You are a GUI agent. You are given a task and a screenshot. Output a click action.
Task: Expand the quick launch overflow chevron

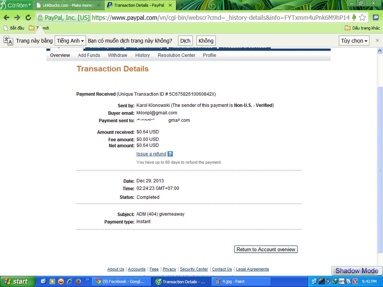pyautogui.click(x=87, y=280)
